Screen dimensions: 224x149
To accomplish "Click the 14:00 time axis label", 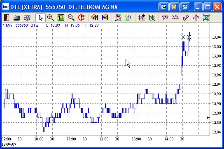I will (x=169, y=139).
